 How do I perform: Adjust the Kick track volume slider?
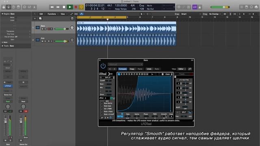[61, 41]
